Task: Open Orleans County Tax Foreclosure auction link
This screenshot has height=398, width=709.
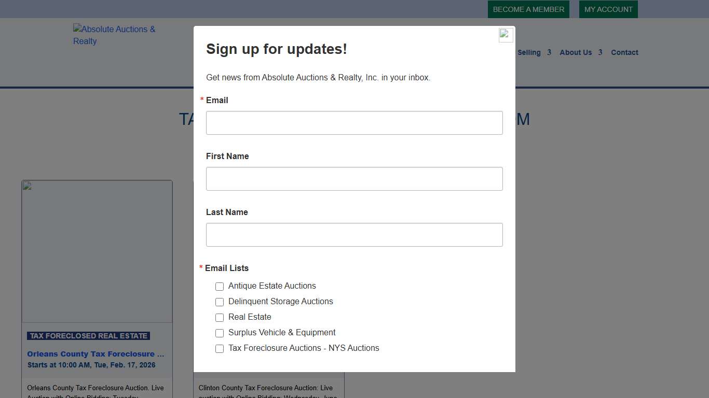Action: [96, 354]
